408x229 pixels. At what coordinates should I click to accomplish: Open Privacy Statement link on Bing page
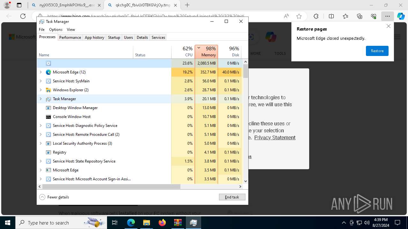click(275, 137)
